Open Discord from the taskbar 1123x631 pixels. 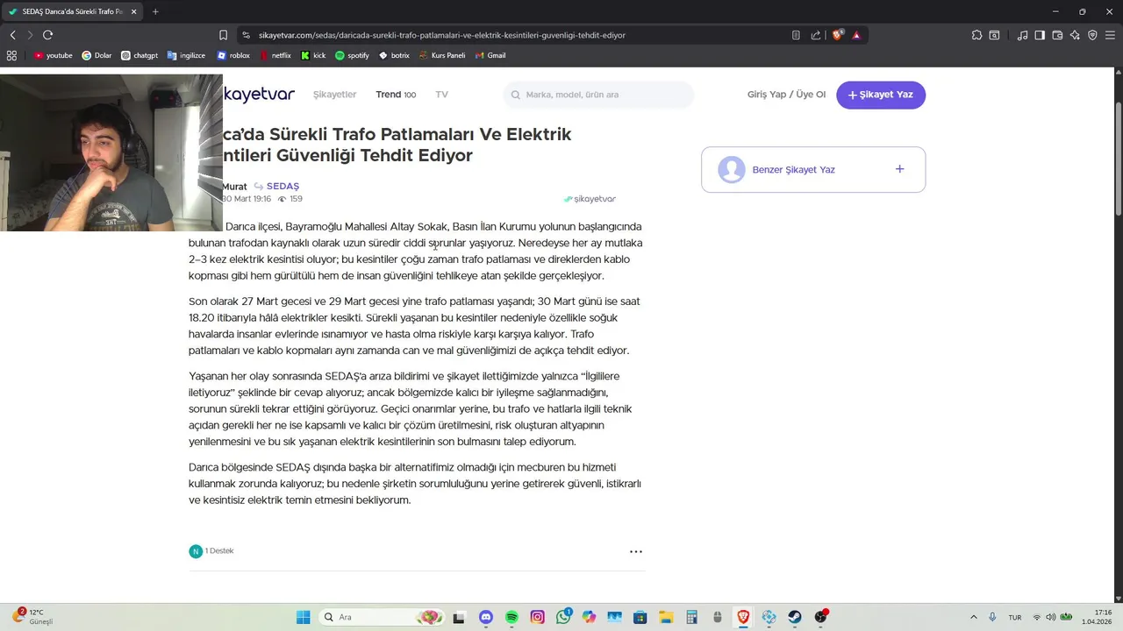coord(486,617)
